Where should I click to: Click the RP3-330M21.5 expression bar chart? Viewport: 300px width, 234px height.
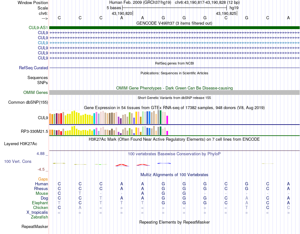[x=109, y=131]
